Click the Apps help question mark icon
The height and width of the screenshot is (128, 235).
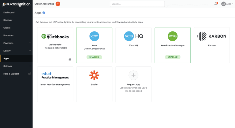[44, 13]
